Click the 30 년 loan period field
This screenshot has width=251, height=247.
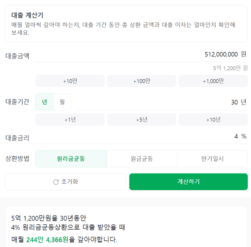[162, 102]
